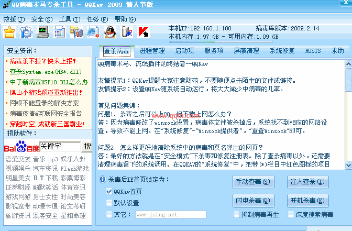Click the 闪电杀毒(Q) button
352x231 pixels.
[253, 201]
